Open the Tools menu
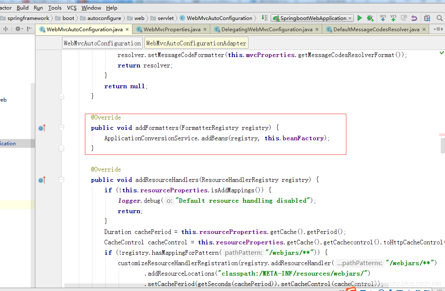The width and height of the screenshot is (445, 291). 55,7
